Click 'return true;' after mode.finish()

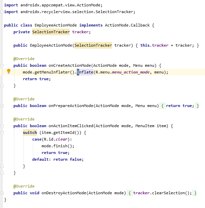pyautogui.click(x=55, y=153)
